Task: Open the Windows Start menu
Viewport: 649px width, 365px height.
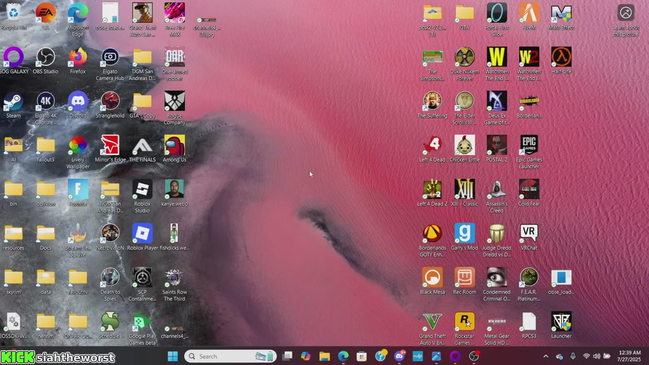Action: [x=173, y=356]
